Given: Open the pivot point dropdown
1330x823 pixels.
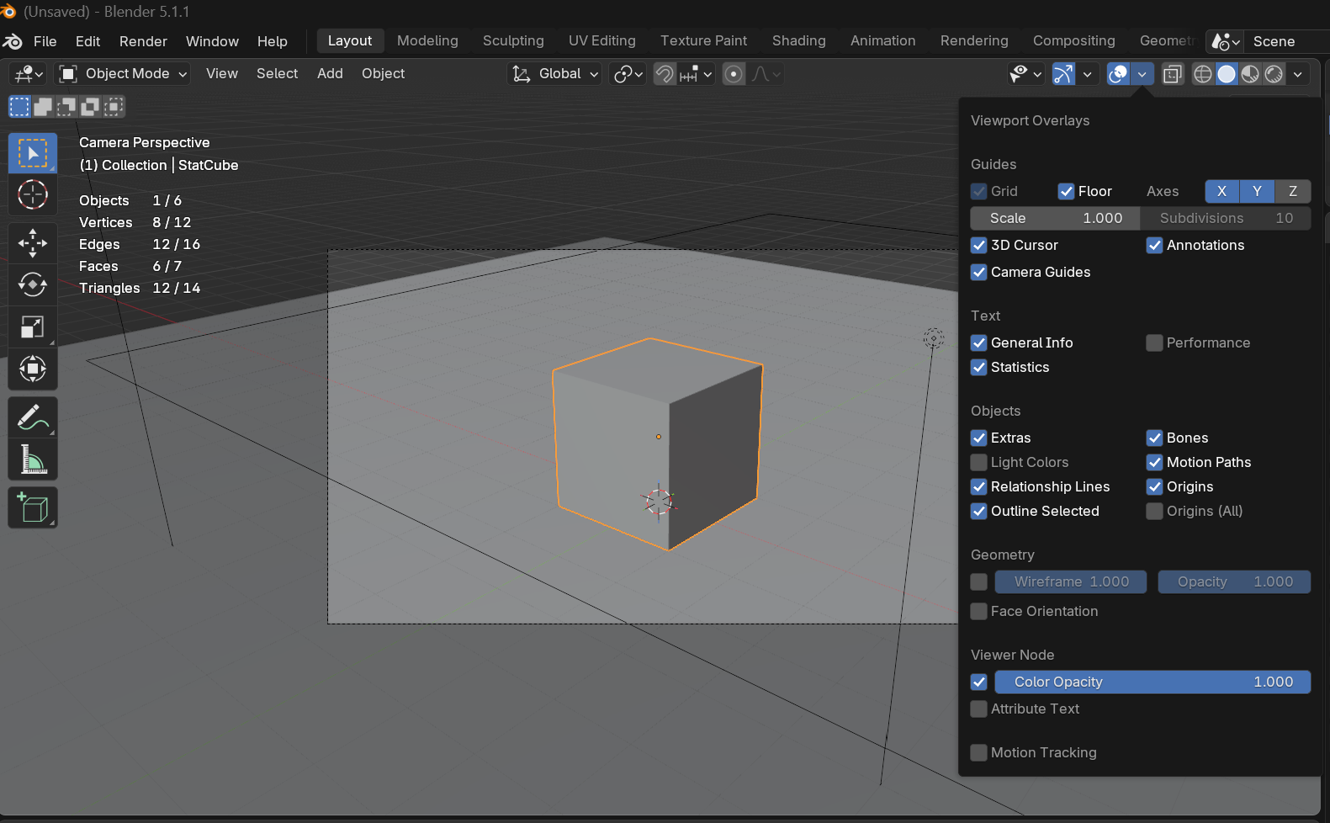Looking at the screenshot, I should click(628, 74).
